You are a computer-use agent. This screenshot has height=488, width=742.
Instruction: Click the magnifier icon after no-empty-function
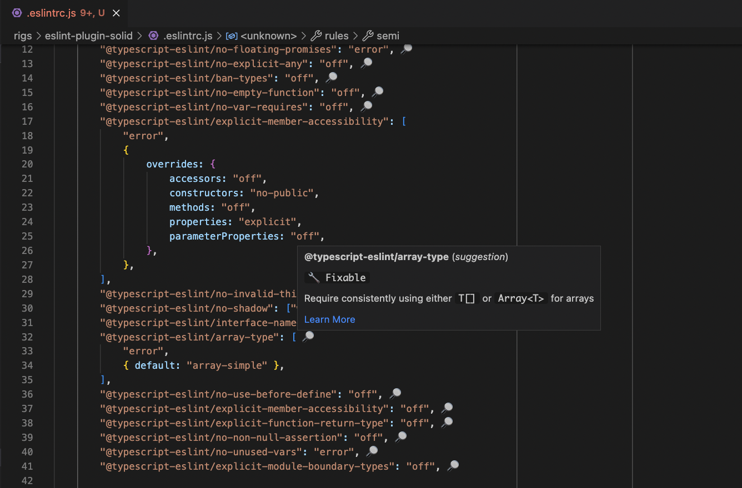377,91
